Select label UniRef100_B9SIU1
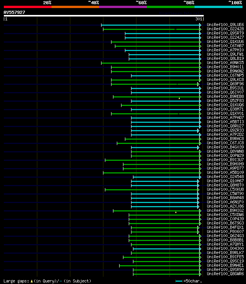 click(225, 88)
